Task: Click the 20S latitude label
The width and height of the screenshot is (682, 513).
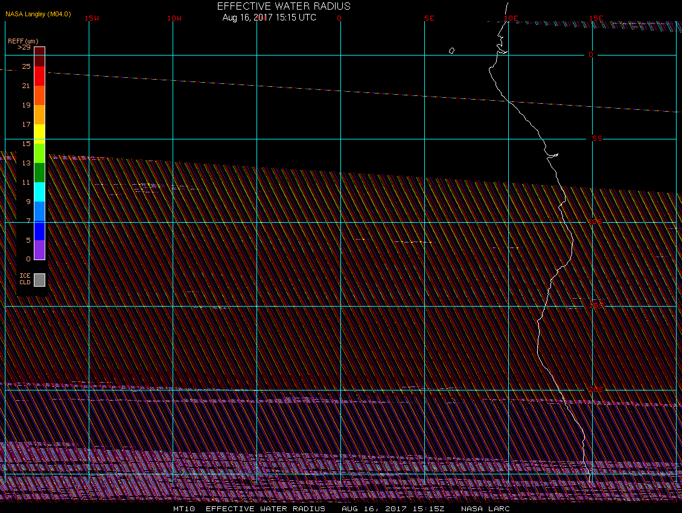Action: pyautogui.click(x=596, y=389)
